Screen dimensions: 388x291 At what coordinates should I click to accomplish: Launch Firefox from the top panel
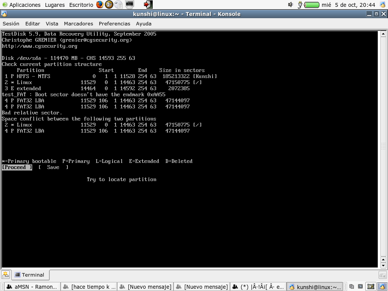[x=100, y=5]
